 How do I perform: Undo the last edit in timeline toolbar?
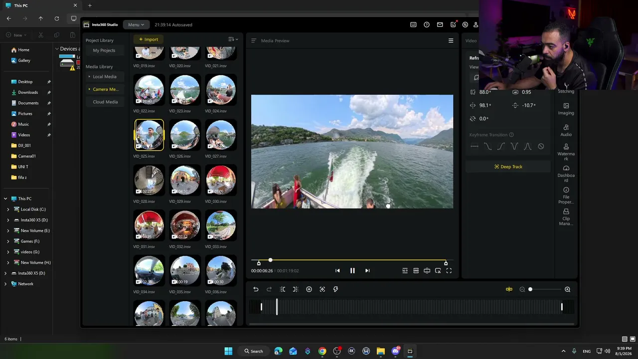[x=256, y=289]
